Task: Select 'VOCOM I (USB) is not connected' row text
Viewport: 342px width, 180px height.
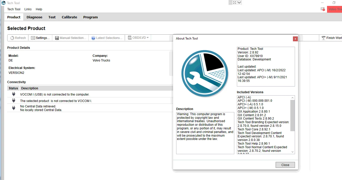Action: pyautogui.click(x=55, y=95)
